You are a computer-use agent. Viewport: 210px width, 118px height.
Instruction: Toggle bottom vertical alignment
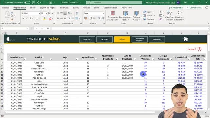pos(65,13)
